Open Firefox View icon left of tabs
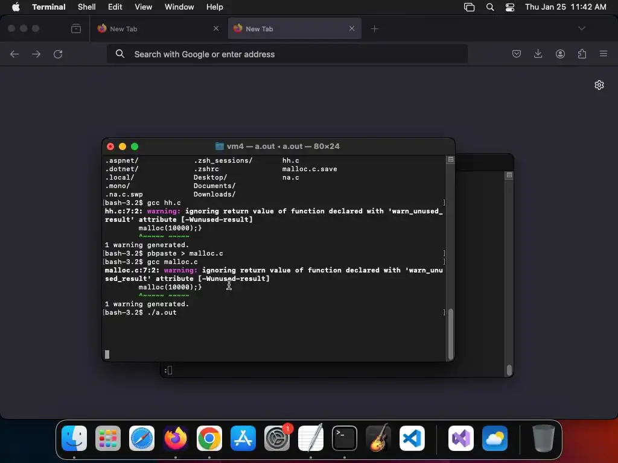 pos(76,28)
